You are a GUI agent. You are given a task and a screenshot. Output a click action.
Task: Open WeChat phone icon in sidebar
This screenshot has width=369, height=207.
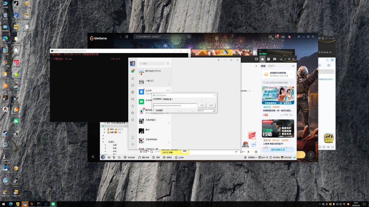click(x=133, y=137)
